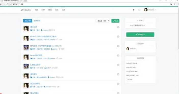Image resolution: width=179 pixels, height=94 pixels.
Task: Click the active browser tab title
Action: 11,1
